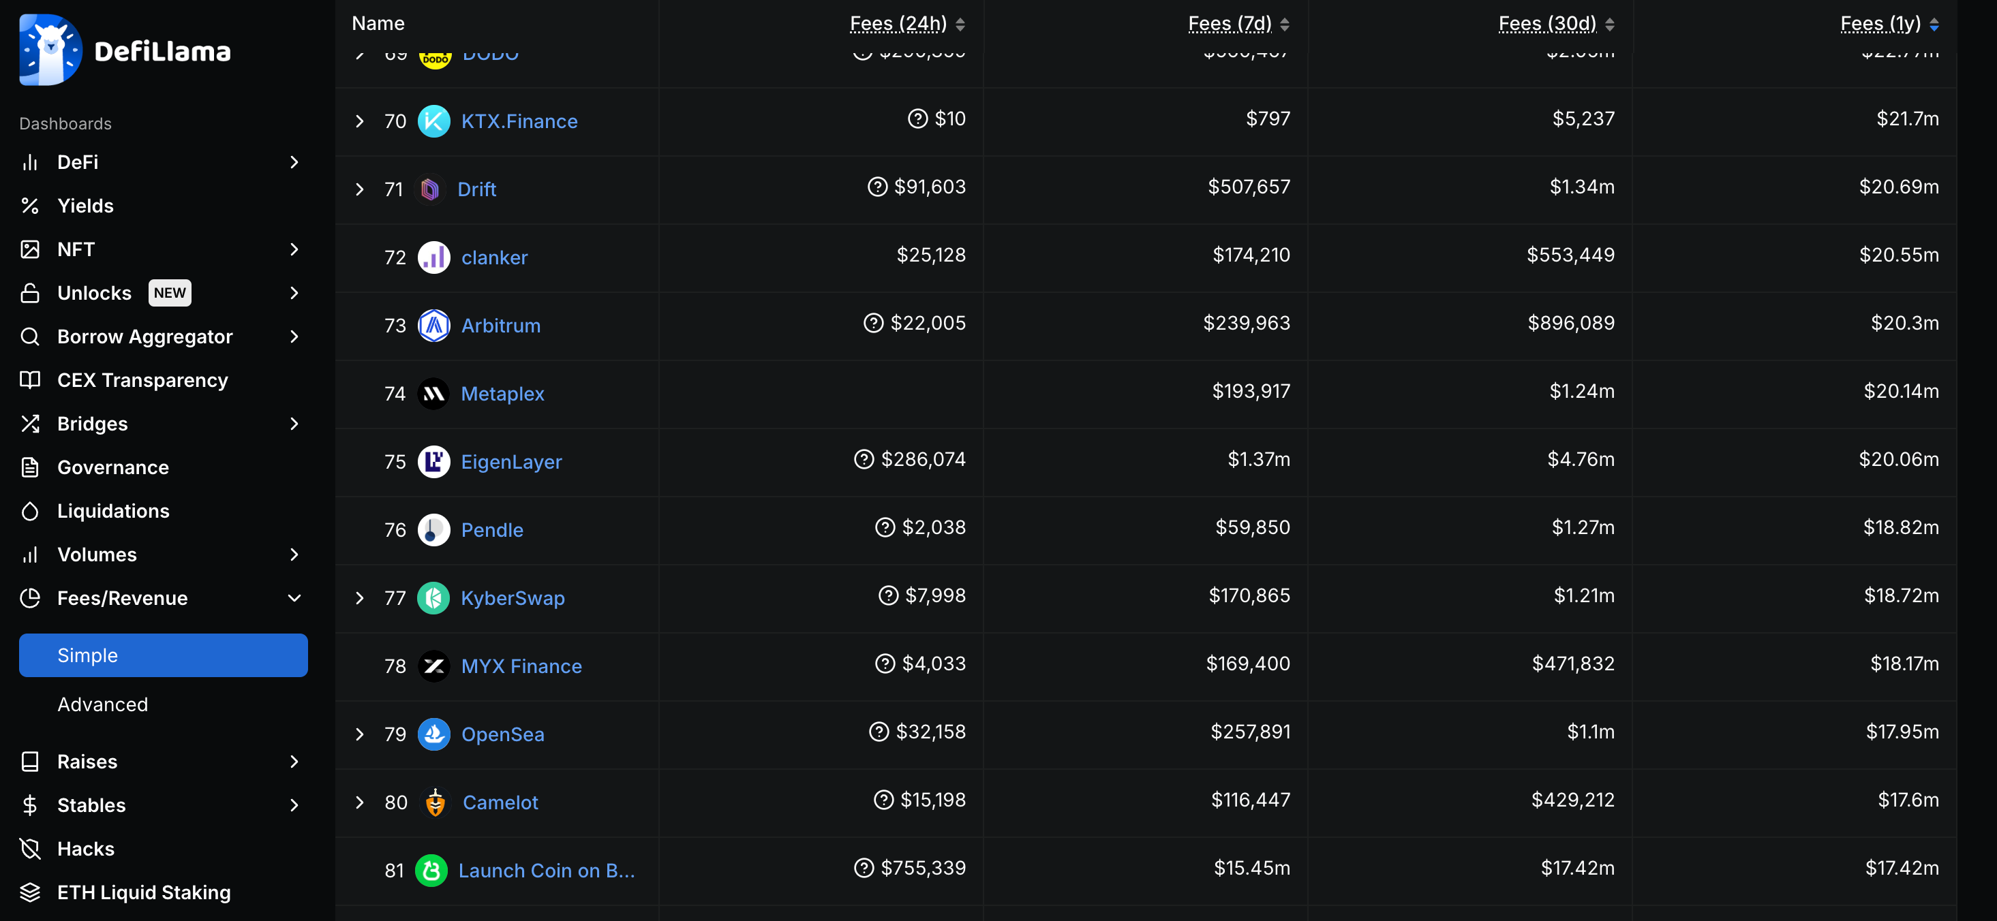1997x921 pixels.
Task: Select the Simple fees view
Action: 164,655
